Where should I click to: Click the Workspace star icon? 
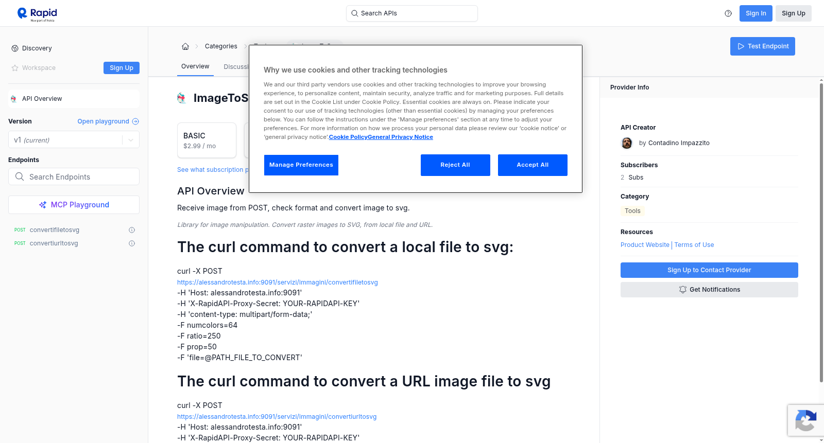15,68
